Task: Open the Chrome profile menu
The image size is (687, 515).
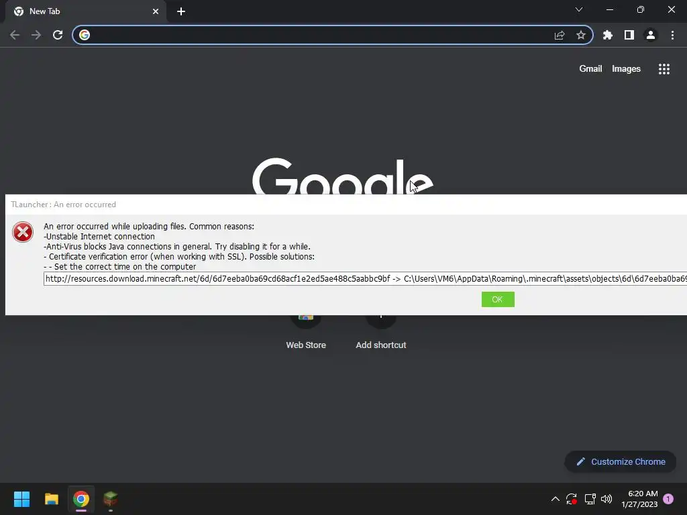Action: (651, 35)
